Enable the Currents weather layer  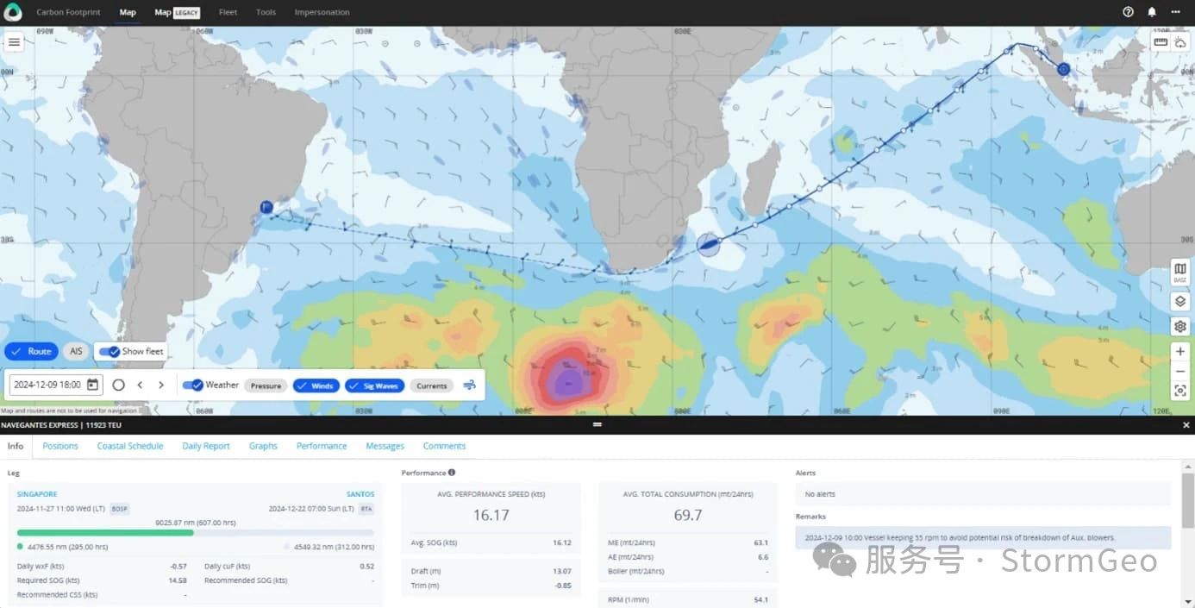coord(432,385)
